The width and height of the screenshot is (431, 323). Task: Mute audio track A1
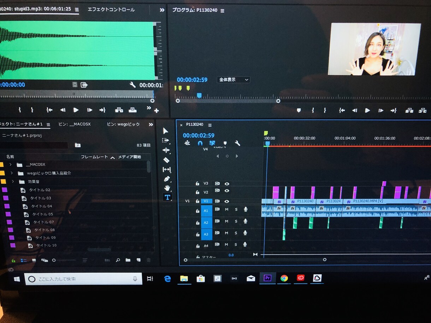226,209
